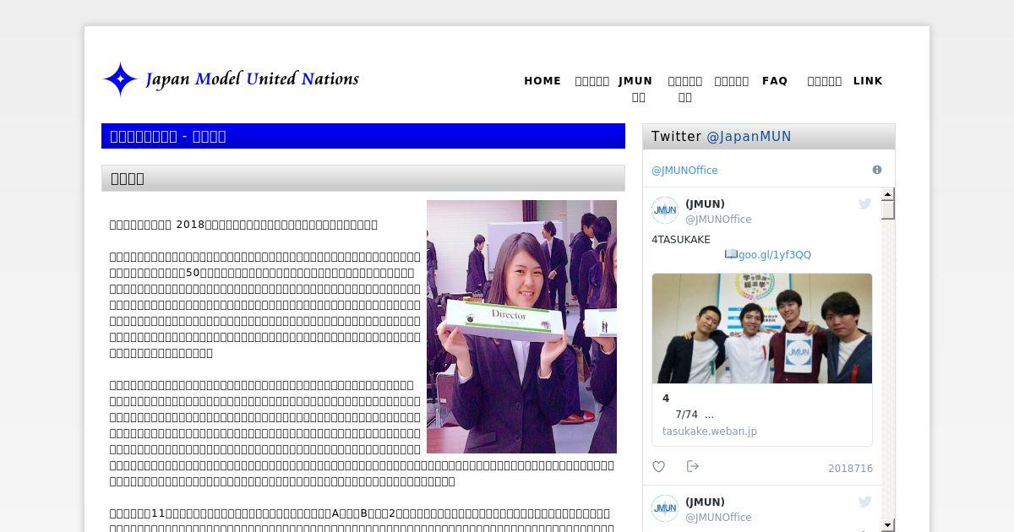Click Twitter bird icon on second tweet
Screen dimensions: 1014x532
[865, 502]
